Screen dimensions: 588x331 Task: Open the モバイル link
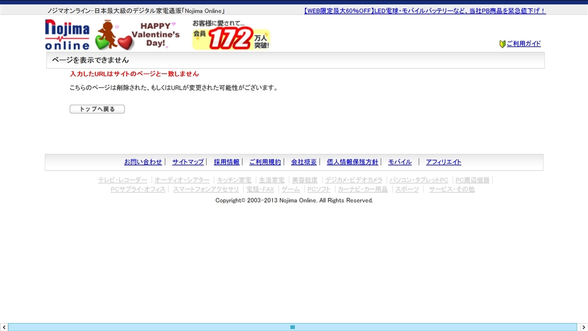pos(400,162)
